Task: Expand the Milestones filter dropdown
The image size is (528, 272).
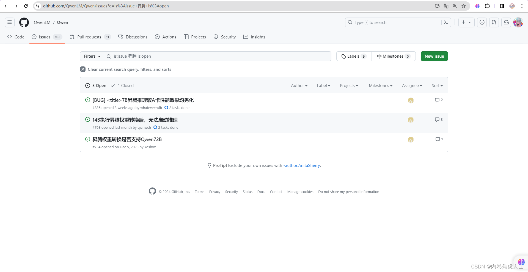Action: point(381,86)
